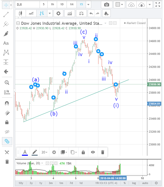This screenshot has height=187, width=164.
Task: Set interval to 5 minutes
Action: pyautogui.click(x=44, y=5)
